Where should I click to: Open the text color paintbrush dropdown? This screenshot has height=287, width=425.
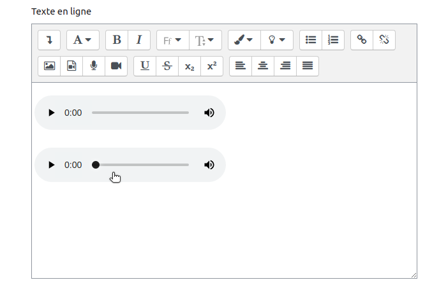coord(244,39)
